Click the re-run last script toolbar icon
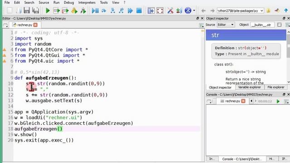Screen dimensions: 290x163 coord(83,10)
